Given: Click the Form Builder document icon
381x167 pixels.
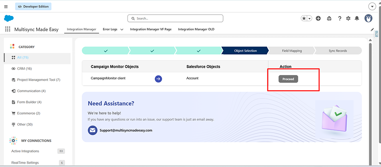Looking at the screenshot, I should coord(14,102).
